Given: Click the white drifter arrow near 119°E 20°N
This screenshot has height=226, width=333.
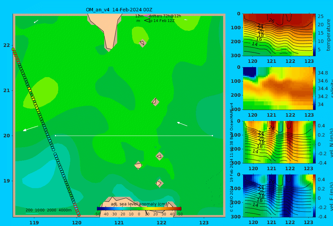Looking at the screenshot, I should pyautogui.click(x=31, y=129).
